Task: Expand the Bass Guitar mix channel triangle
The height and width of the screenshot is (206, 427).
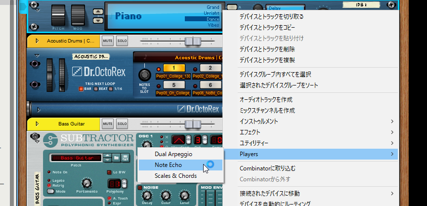Action: [37, 124]
